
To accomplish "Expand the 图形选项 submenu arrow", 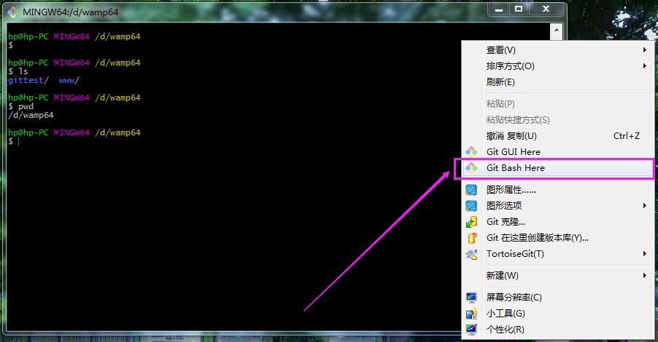I will coord(645,205).
